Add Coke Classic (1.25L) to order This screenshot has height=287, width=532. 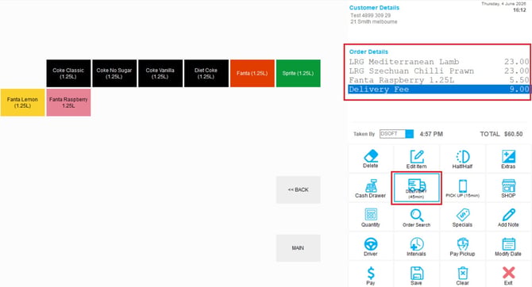(68, 73)
